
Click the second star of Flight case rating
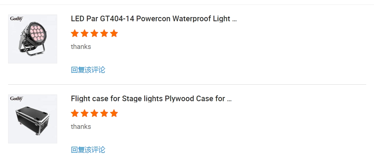pyautogui.click(x=85, y=113)
